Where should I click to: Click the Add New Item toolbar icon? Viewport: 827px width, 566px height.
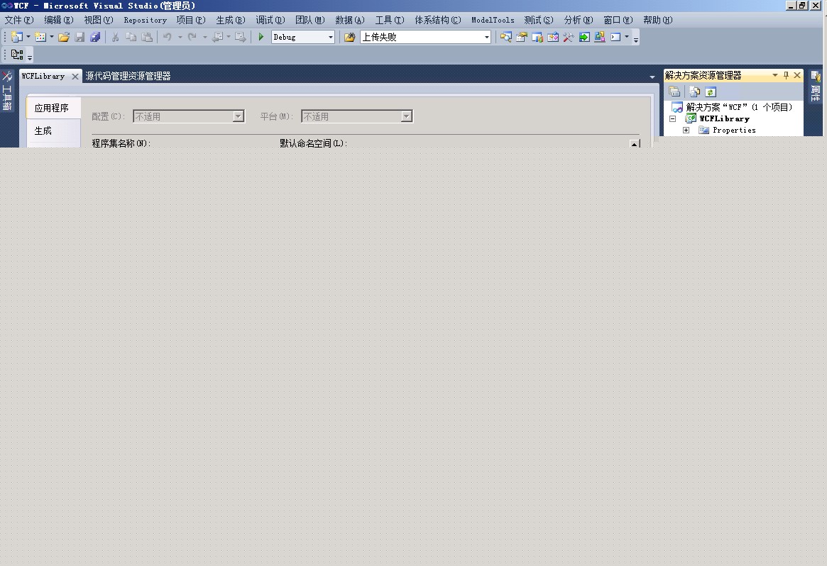tap(40, 37)
